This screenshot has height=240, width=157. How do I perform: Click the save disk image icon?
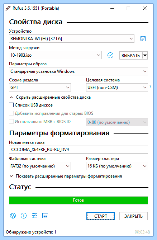click(143, 39)
